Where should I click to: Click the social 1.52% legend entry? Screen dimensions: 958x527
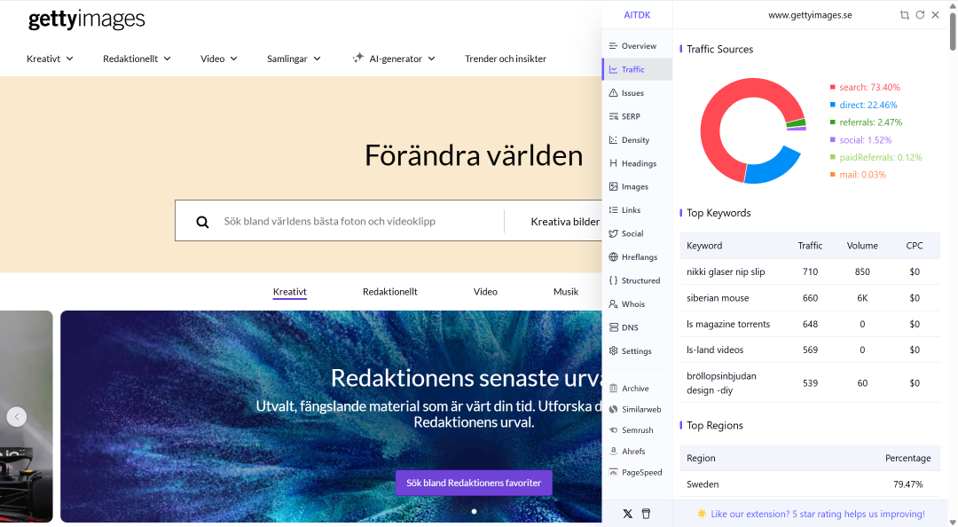coord(860,140)
